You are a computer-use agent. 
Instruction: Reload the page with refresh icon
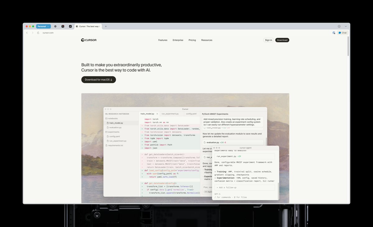38,33
